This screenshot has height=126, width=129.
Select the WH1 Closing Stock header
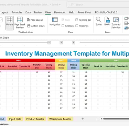click(49, 66)
